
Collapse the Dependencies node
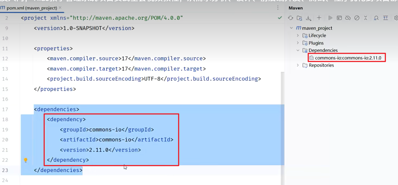(x=298, y=50)
